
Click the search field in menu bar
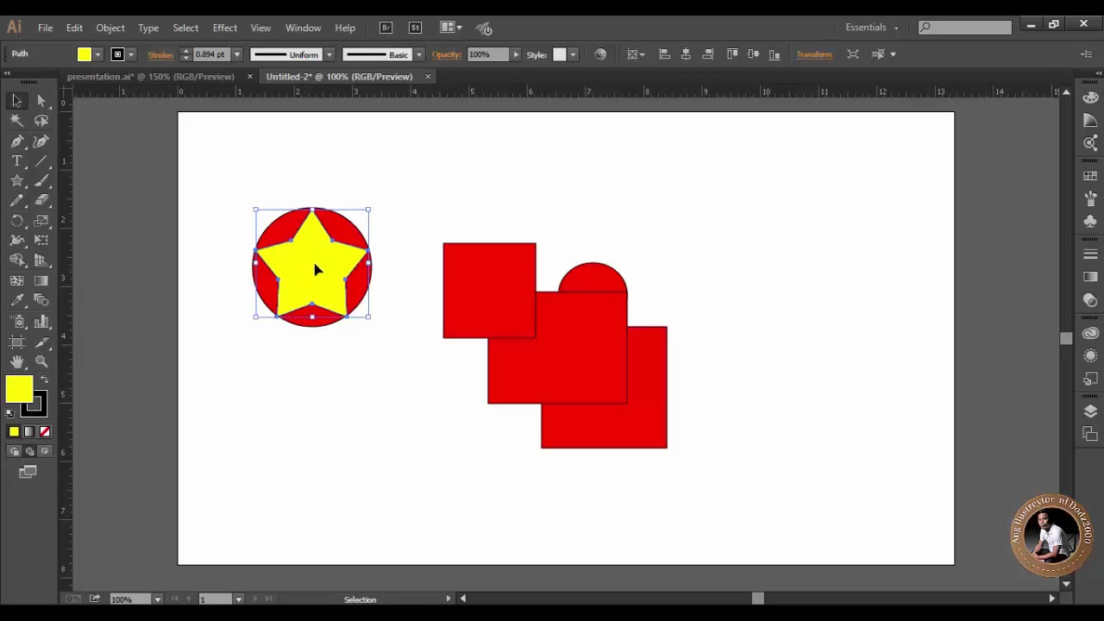[x=965, y=28]
